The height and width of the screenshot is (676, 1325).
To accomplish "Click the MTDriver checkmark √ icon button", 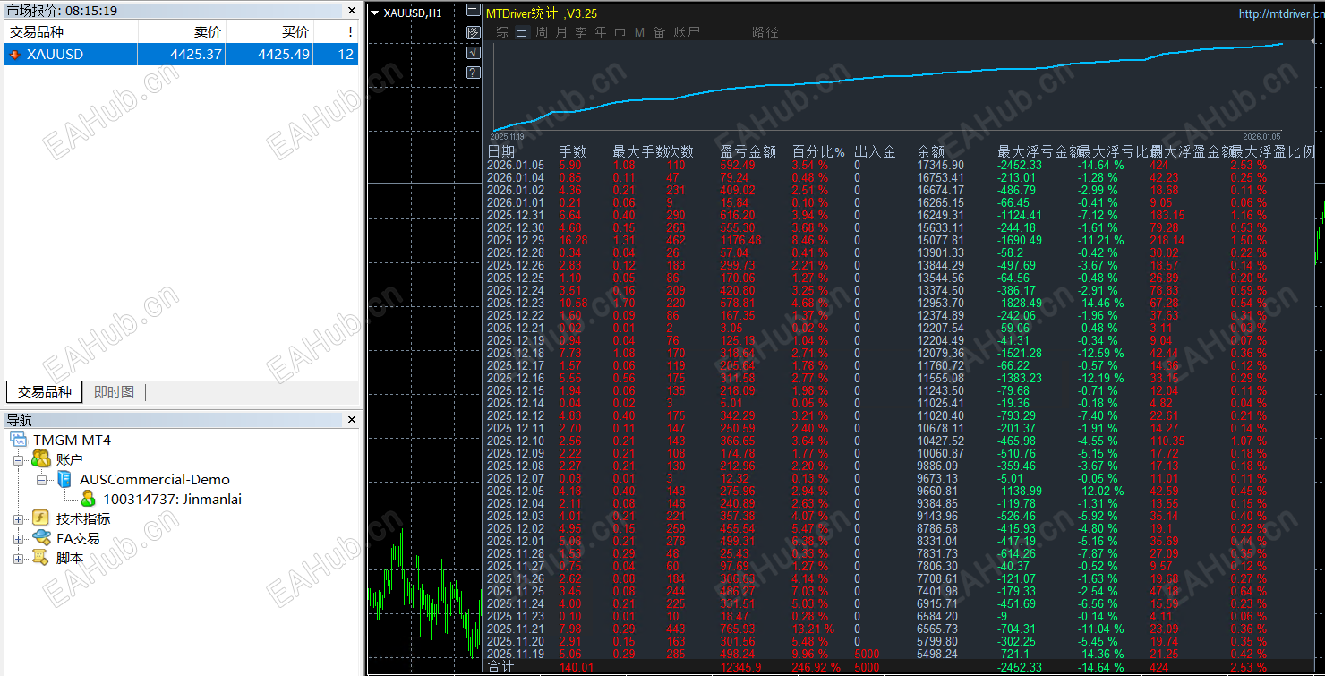I will [x=474, y=53].
